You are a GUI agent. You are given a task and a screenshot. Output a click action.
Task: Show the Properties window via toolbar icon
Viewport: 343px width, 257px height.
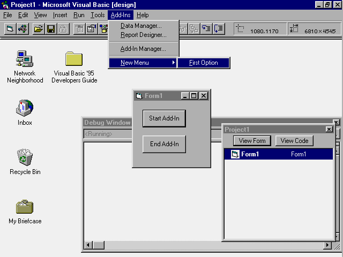[91, 28]
